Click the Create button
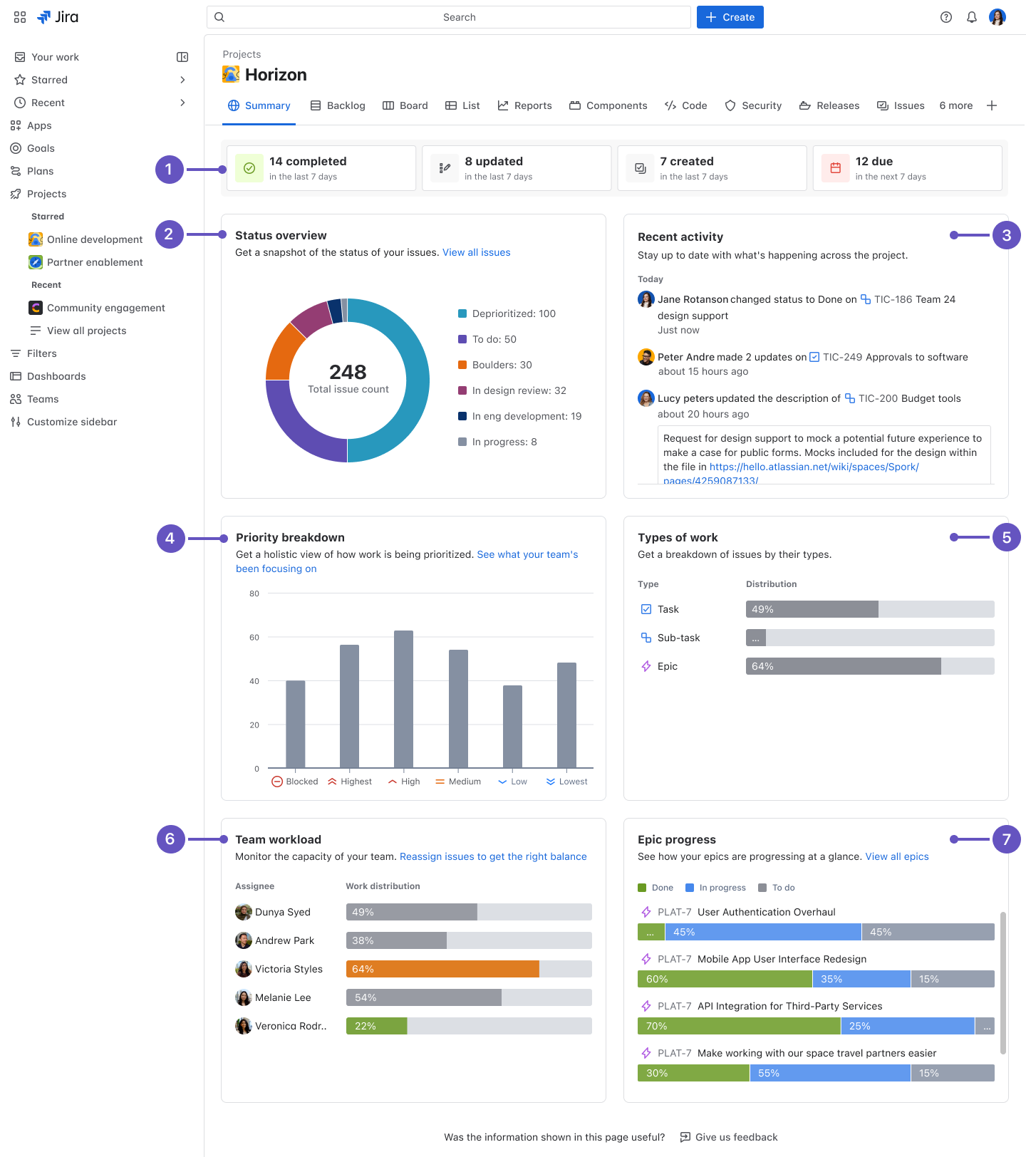1026x1157 pixels. pyautogui.click(x=730, y=17)
